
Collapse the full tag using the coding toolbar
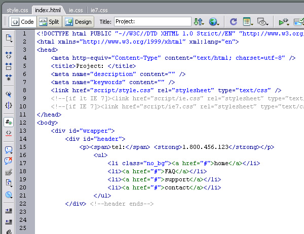pyautogui.click(x=9, y=55)
